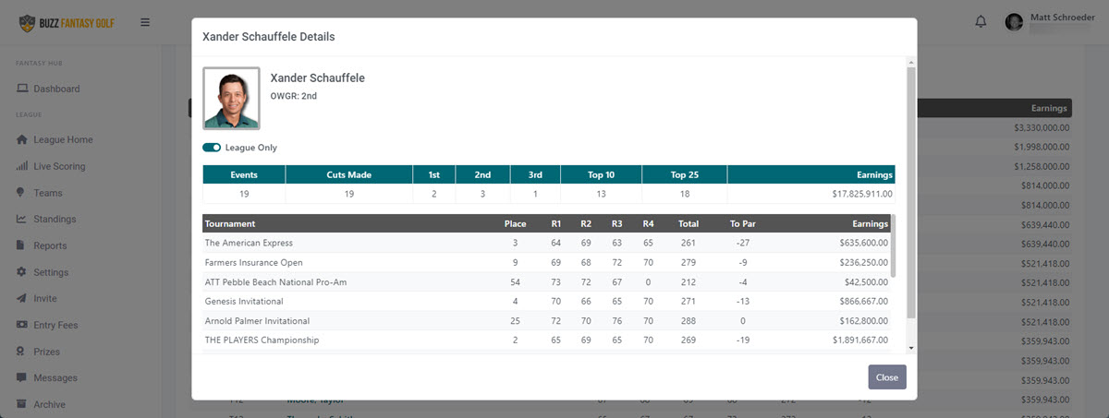Screen dimensions: 1109x418
Task: Close the Xander Schauffele Details dialog
Action: [886, 377]
